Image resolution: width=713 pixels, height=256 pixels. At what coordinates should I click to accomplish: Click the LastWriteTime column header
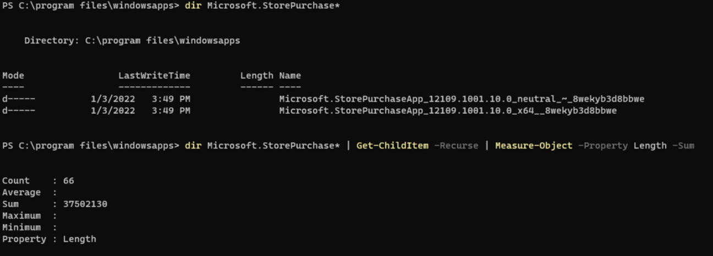tap(154, 76)
